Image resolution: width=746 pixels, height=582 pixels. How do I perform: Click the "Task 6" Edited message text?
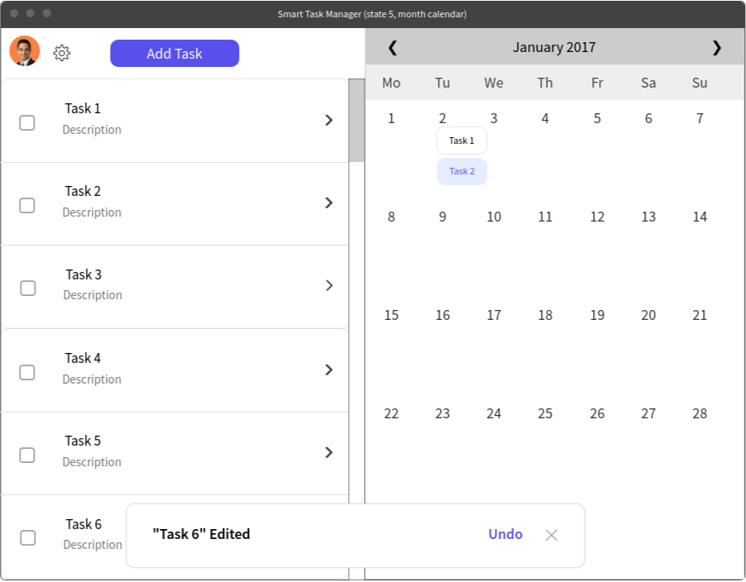201,534
